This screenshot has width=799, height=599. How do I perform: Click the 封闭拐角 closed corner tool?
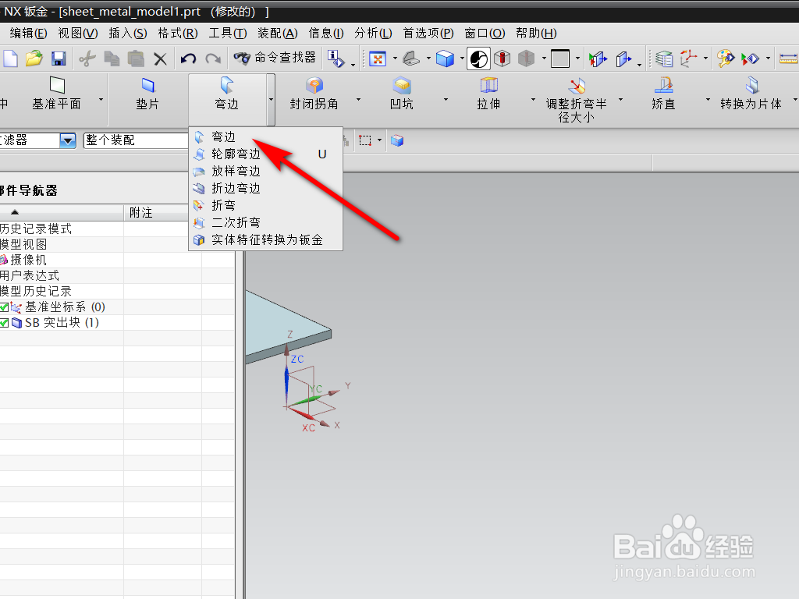(314, 94)
